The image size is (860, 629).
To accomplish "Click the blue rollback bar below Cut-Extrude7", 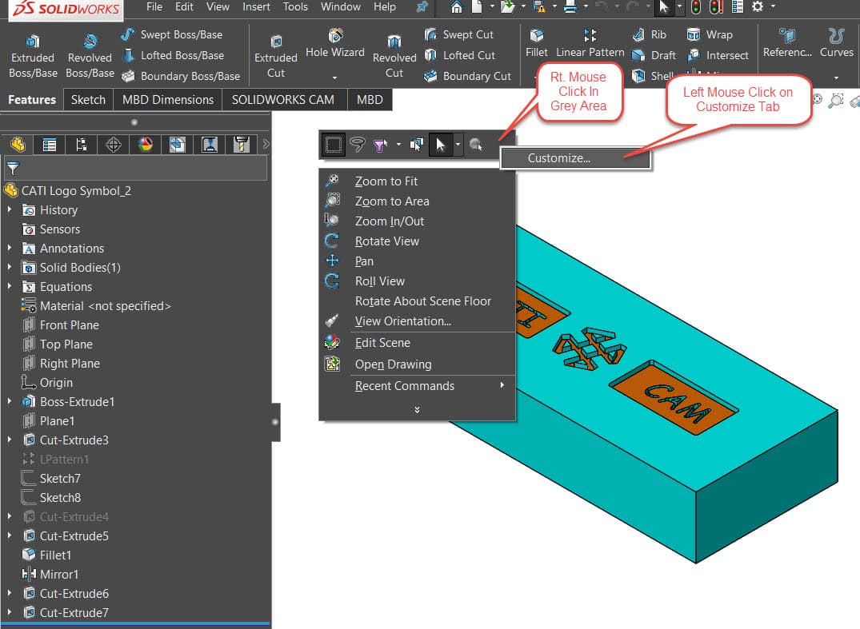I will 135,624.
